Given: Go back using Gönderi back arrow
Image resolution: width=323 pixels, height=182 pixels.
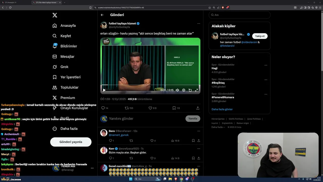Looking at the screenshot, I should [x=102, y=15].
